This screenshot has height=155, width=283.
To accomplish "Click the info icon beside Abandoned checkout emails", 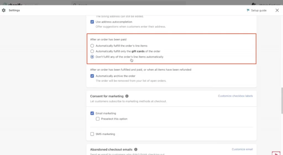I will pyautogui.click(x=136, y=149).
